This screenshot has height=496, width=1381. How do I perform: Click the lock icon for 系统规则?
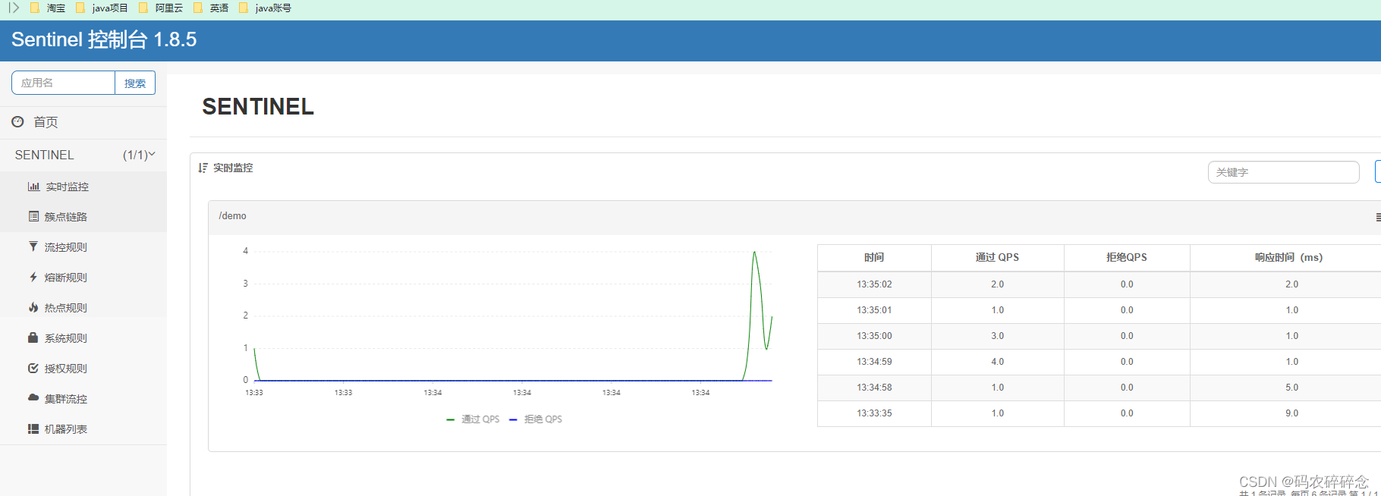tap(33, 337)
